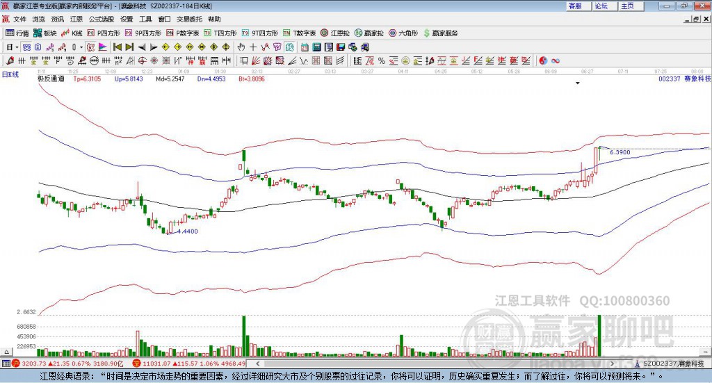Select the n² time-square tool

pyautogui.click(x=118, y=60)
